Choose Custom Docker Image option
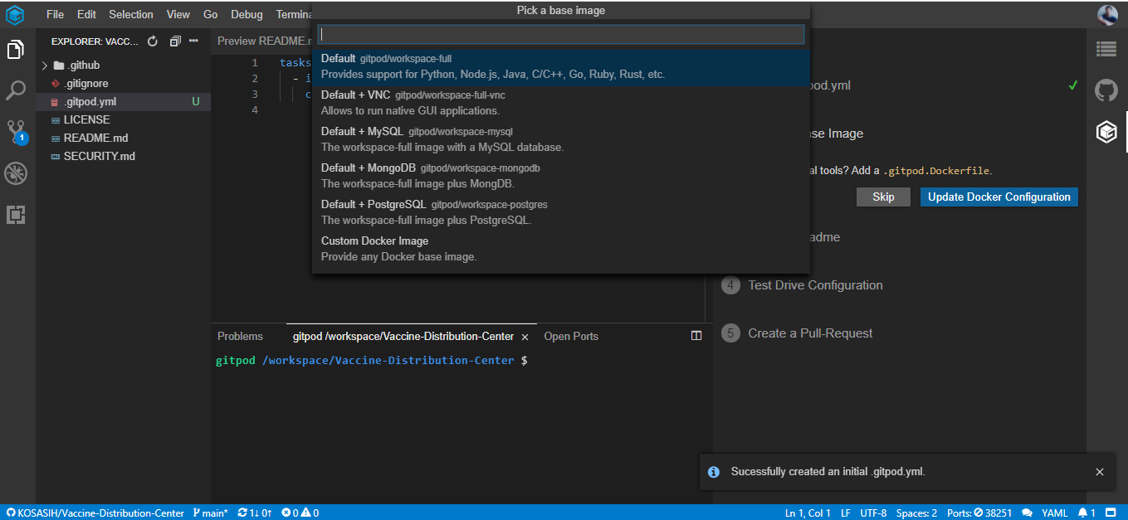 click(561, 249)
